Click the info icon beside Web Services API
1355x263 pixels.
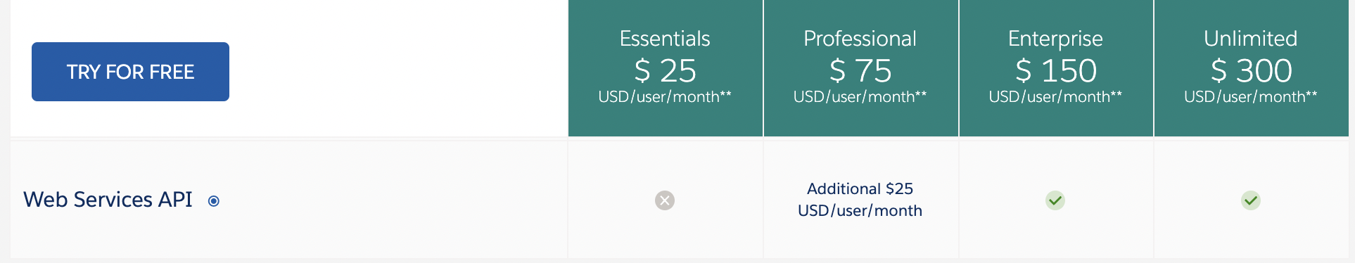coord(214,201)
